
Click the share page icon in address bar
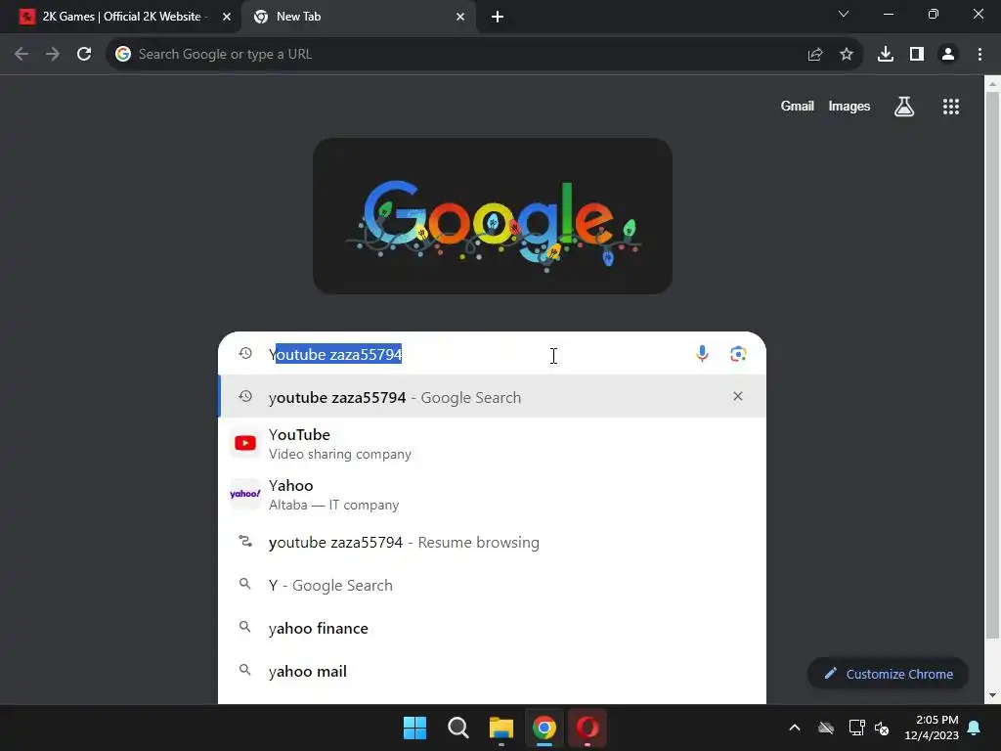815,55
